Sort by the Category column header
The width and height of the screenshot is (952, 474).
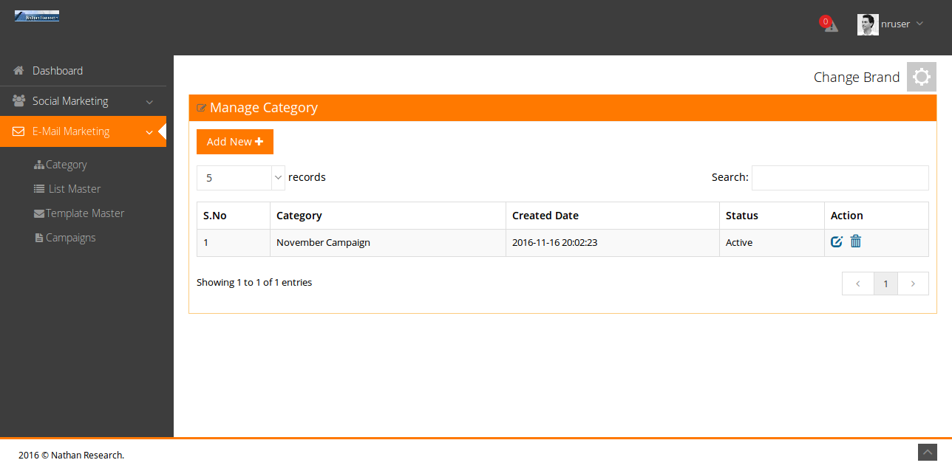tap(388, 216)
